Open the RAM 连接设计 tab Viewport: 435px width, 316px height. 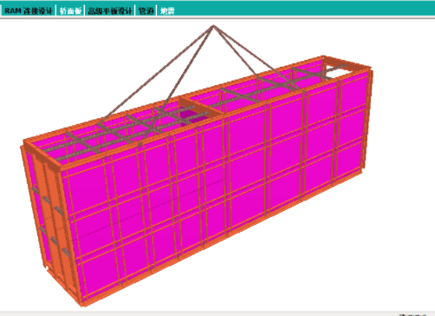coord(29,11)
